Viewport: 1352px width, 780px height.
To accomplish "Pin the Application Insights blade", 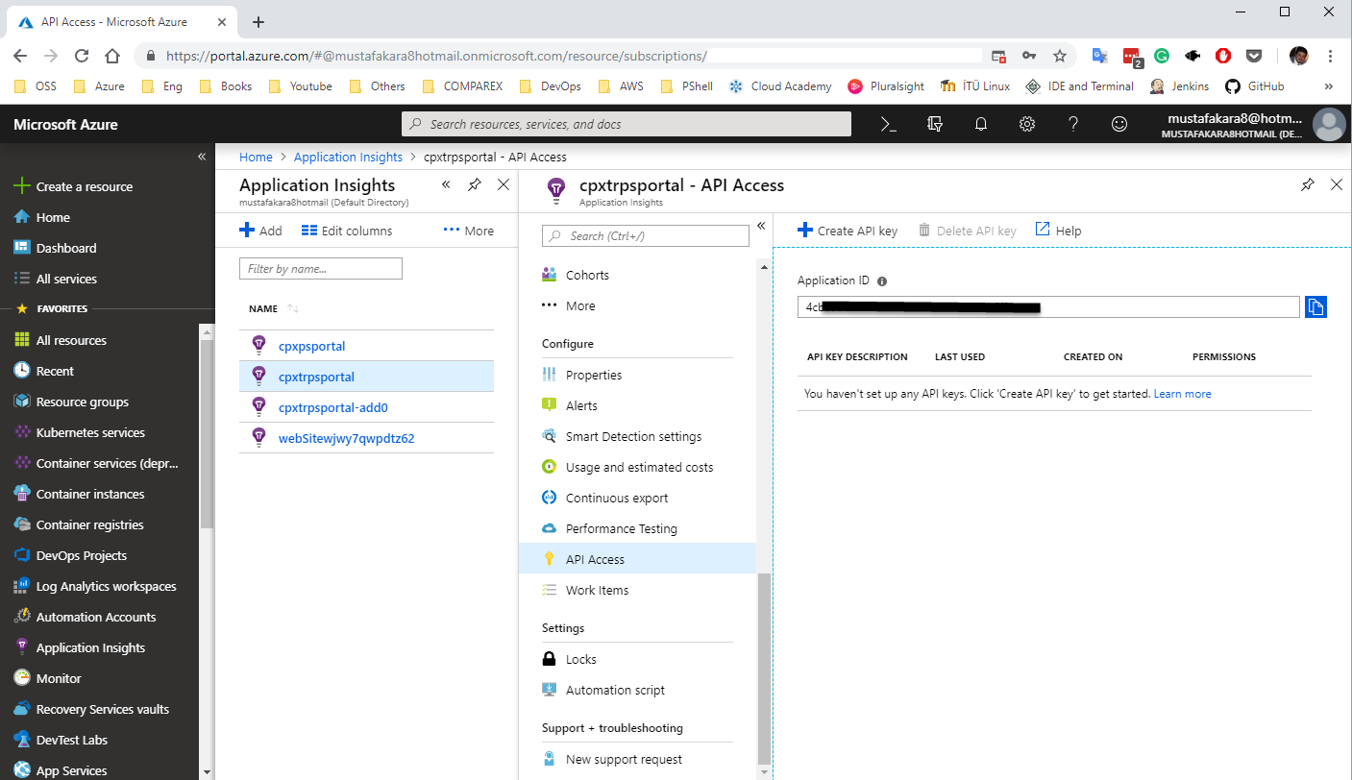I will coord(475,184).
